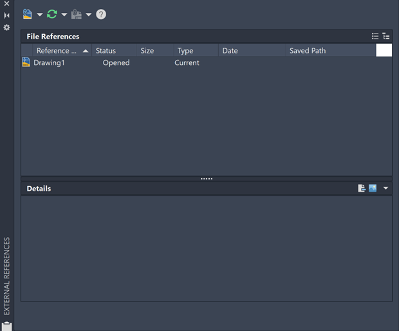The image size is (399, 331).
Task: Open palette properties gear icon
Action: pyautogui.click(x=6, y=28)
